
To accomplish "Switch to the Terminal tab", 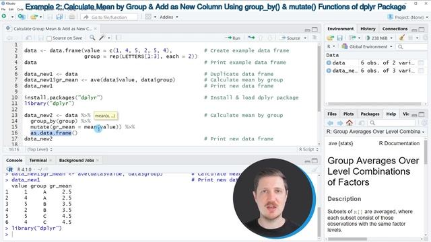I will click(38, 160).
